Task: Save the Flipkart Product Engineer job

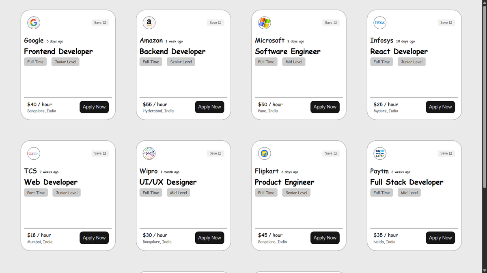Action: tap(331, 153)
